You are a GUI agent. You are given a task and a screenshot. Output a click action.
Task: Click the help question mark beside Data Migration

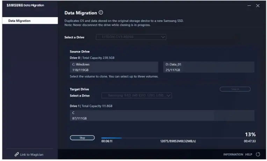point(101,13)
